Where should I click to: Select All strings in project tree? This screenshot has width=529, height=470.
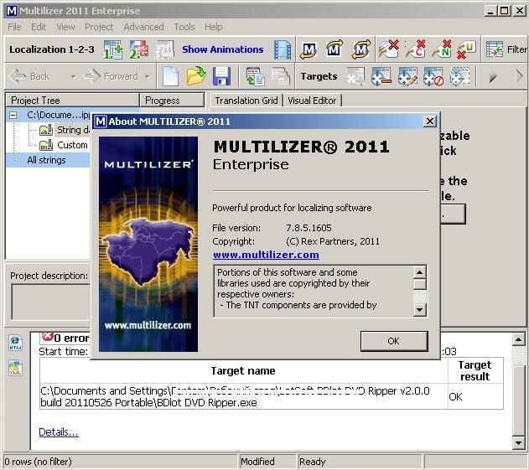pos(46,160)
